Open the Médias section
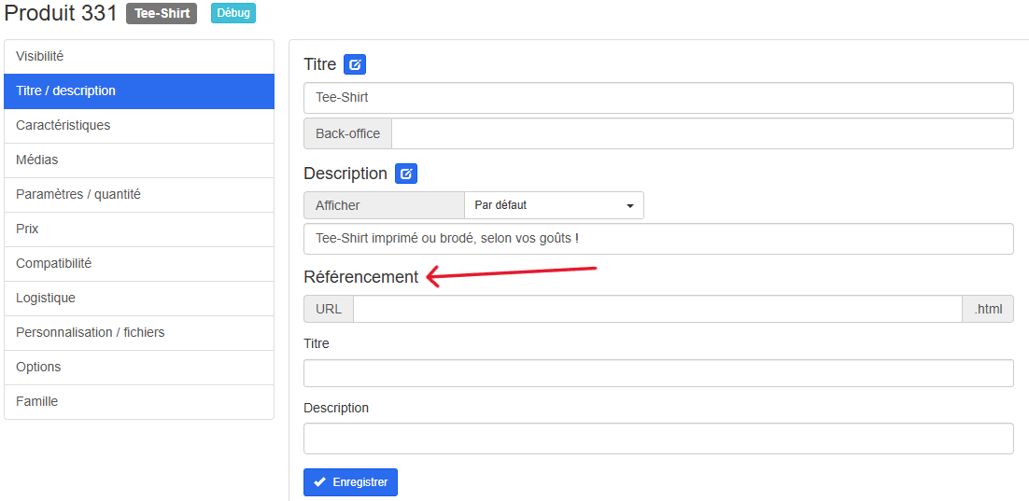1029x501 pixels. [139, 160]
